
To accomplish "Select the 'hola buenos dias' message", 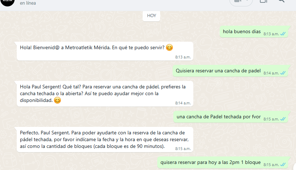I will click(x=254, y=31).
